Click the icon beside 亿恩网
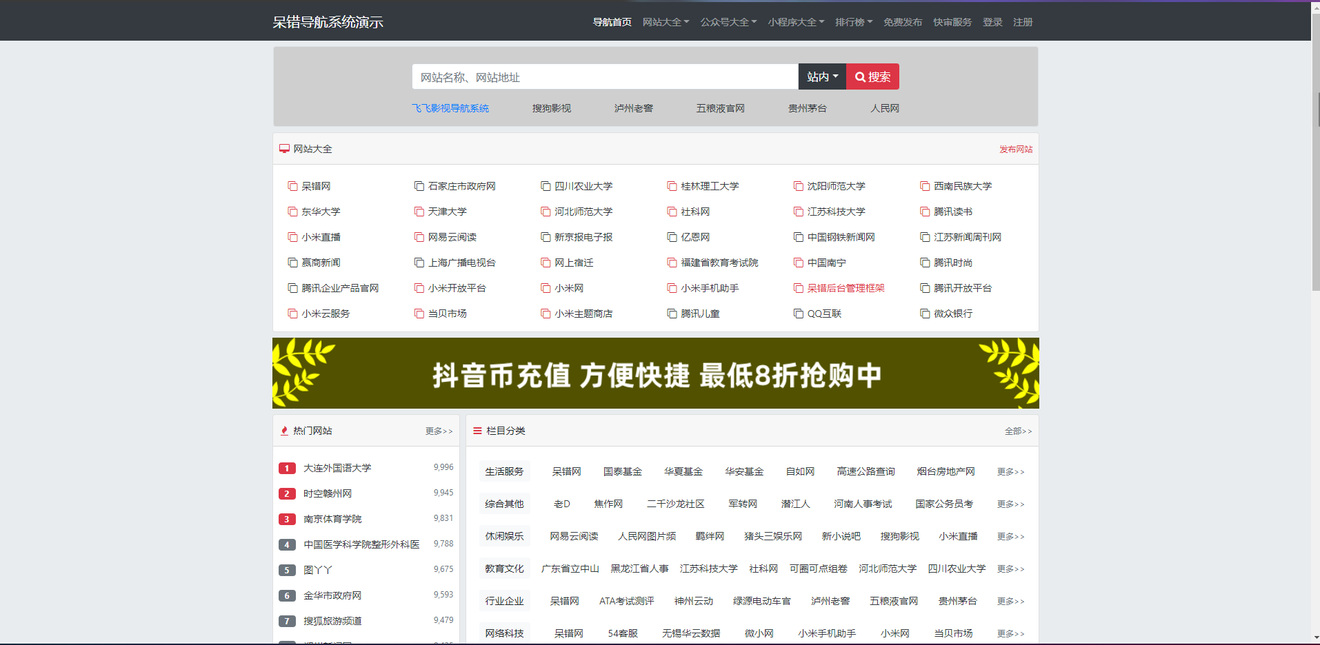 click(x=672, y=237)
